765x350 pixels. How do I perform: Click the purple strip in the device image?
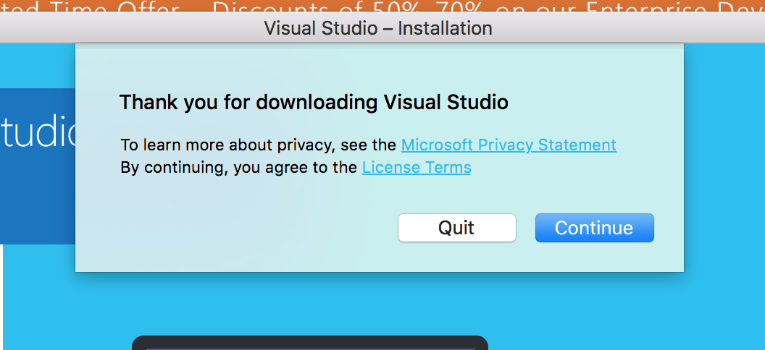coord(310,349)
